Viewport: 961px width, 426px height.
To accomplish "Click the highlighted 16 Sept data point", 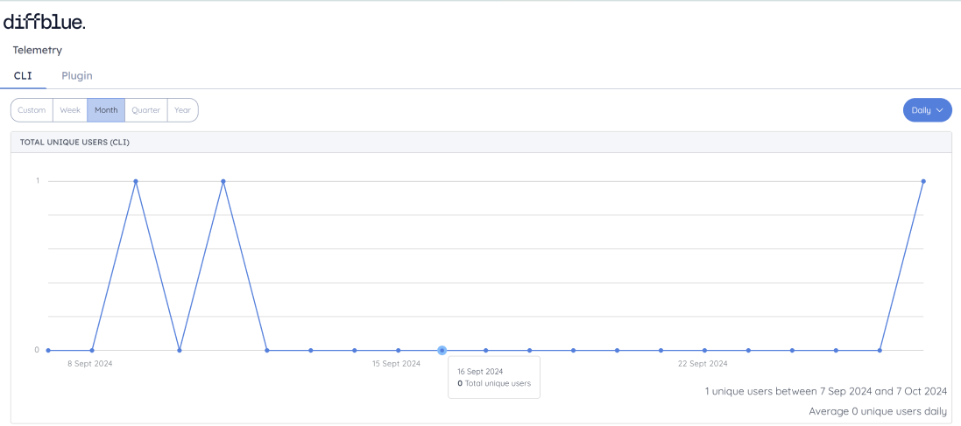I will coord(442,350).
